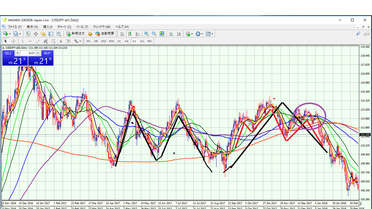This screenshot has width=372, height=209.
Task: Select the equidistant channel tool
Action: click(45, 41)
